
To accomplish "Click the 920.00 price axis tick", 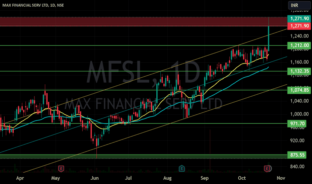I will [297, 141].
